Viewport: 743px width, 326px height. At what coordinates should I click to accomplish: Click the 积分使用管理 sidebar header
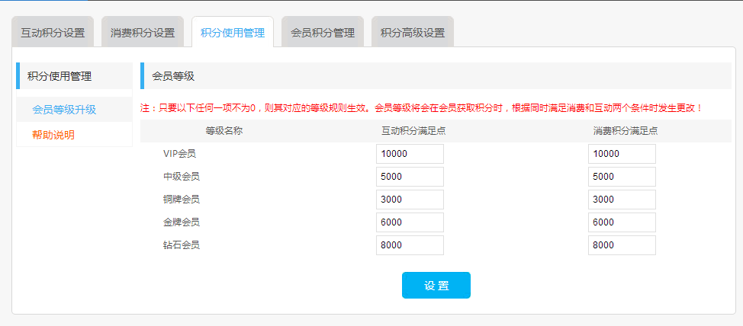(x=60, y=76)
